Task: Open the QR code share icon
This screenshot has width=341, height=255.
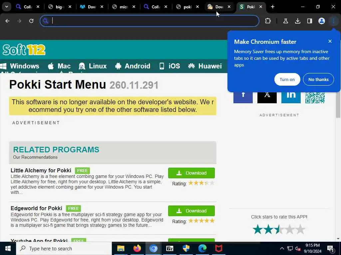Action: 315,98
